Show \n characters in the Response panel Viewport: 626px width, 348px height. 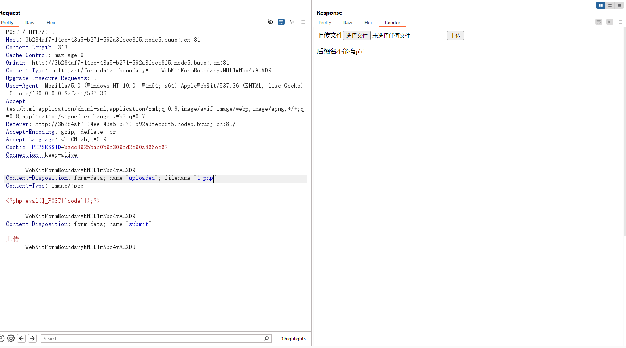point(609,21)
